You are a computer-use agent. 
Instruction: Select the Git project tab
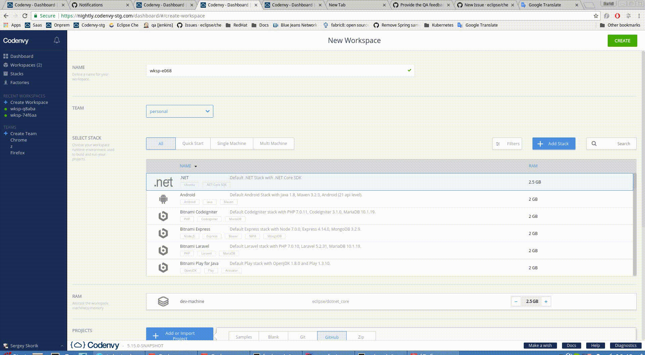click(303, 337)
